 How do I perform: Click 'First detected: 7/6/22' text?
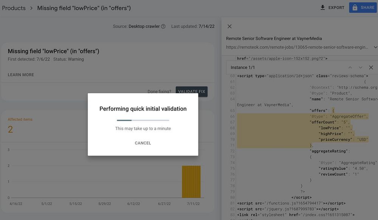click(29, 59)
